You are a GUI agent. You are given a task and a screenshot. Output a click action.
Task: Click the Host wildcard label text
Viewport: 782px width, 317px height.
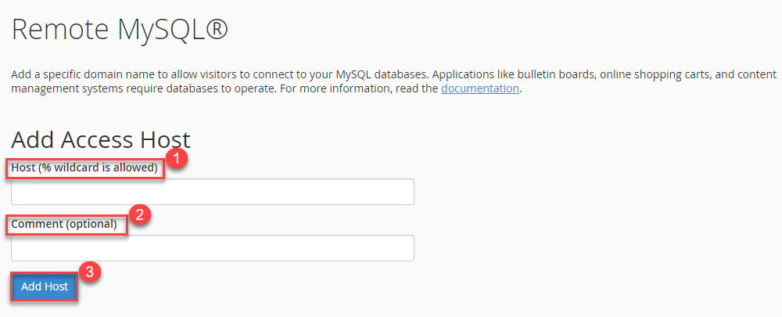(x=84, y=168)
